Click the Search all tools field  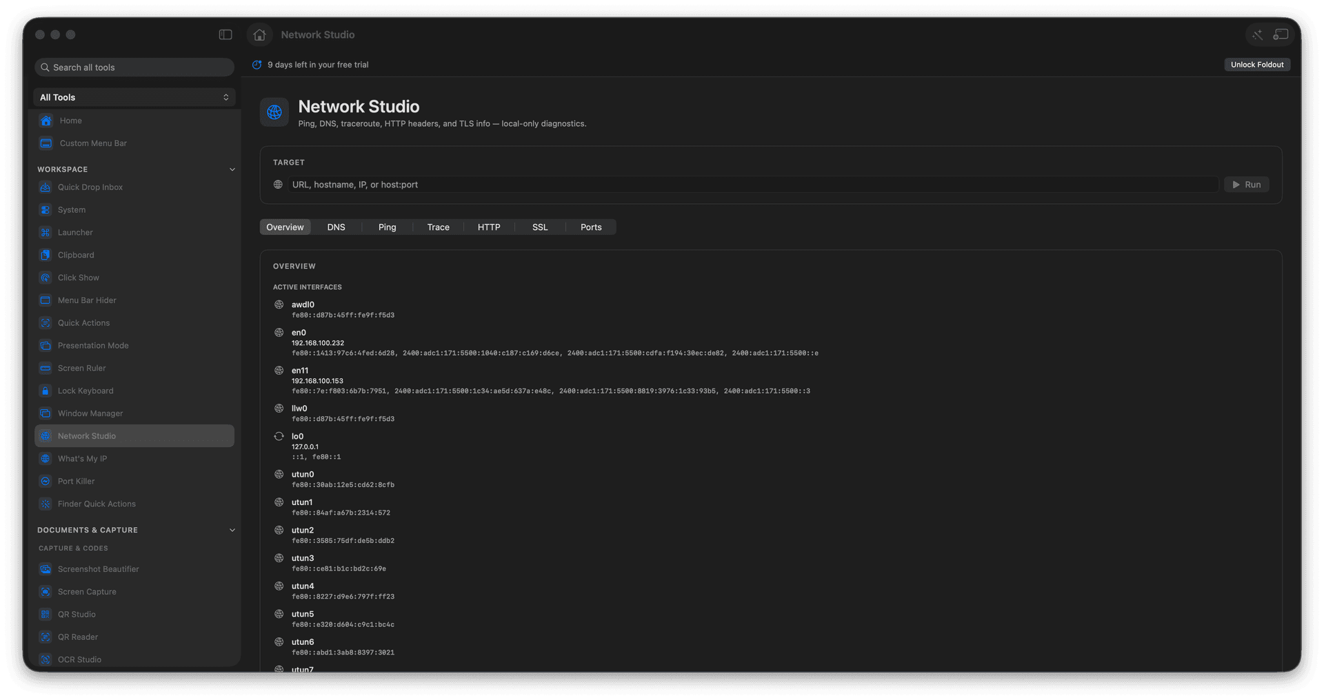[134, 68]
